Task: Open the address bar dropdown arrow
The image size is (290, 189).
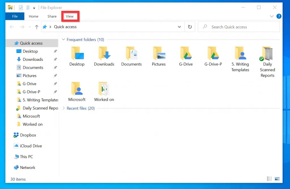Action: (x=179, y=27)
